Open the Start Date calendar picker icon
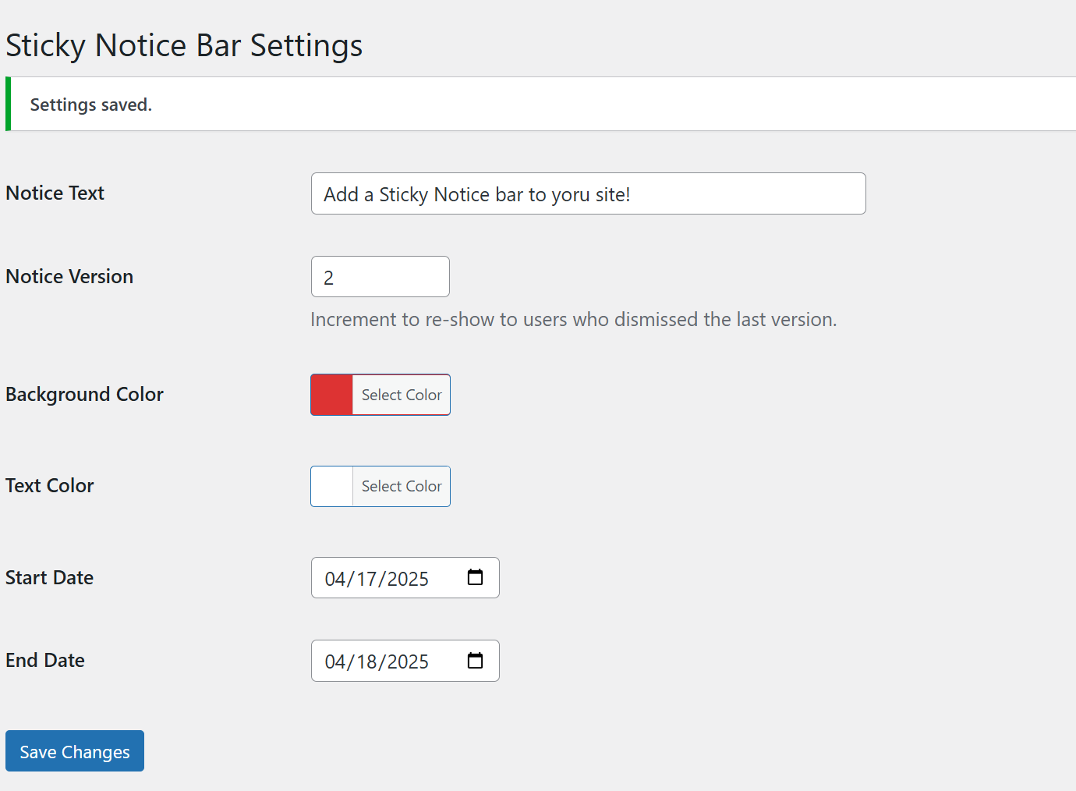The image size is (1076, 791). click(475, 577)
